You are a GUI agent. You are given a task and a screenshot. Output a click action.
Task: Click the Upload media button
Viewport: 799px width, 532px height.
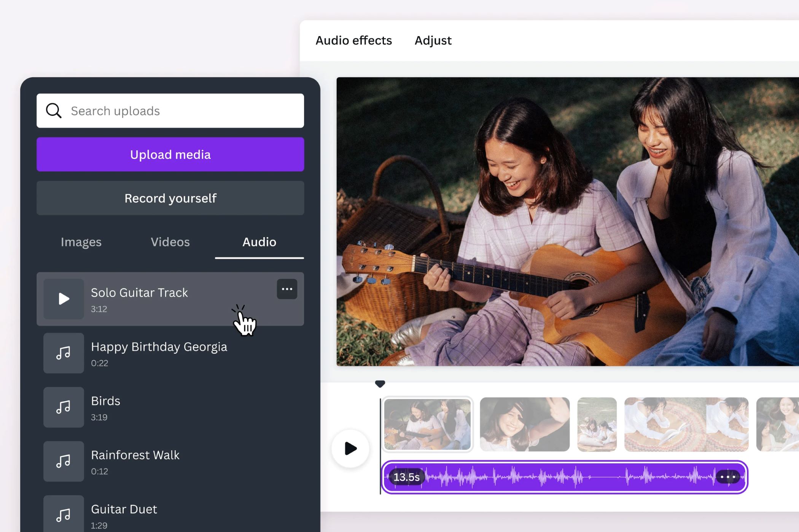tap(170, 154)
